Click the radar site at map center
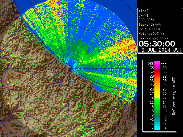Image resolution: width=183 pixels, height=137 pixels. pos(69,68)
